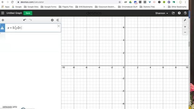Screen dimensions: 194x109
Task: Open language globe settings
Action: tap(185, 13)
